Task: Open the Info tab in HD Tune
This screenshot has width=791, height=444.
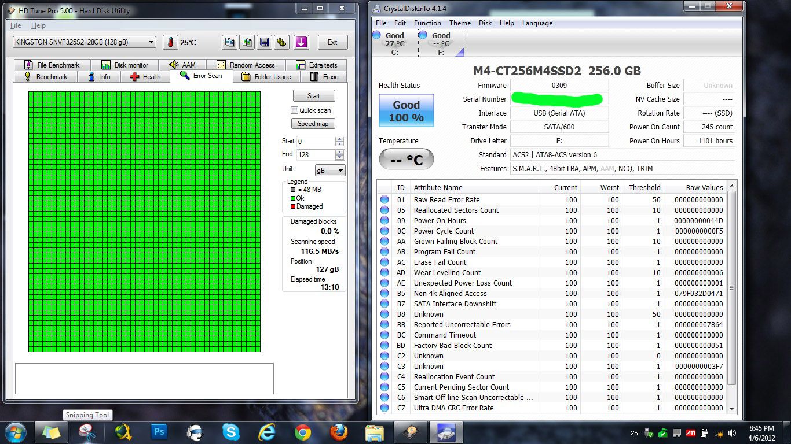Action: 98,77
